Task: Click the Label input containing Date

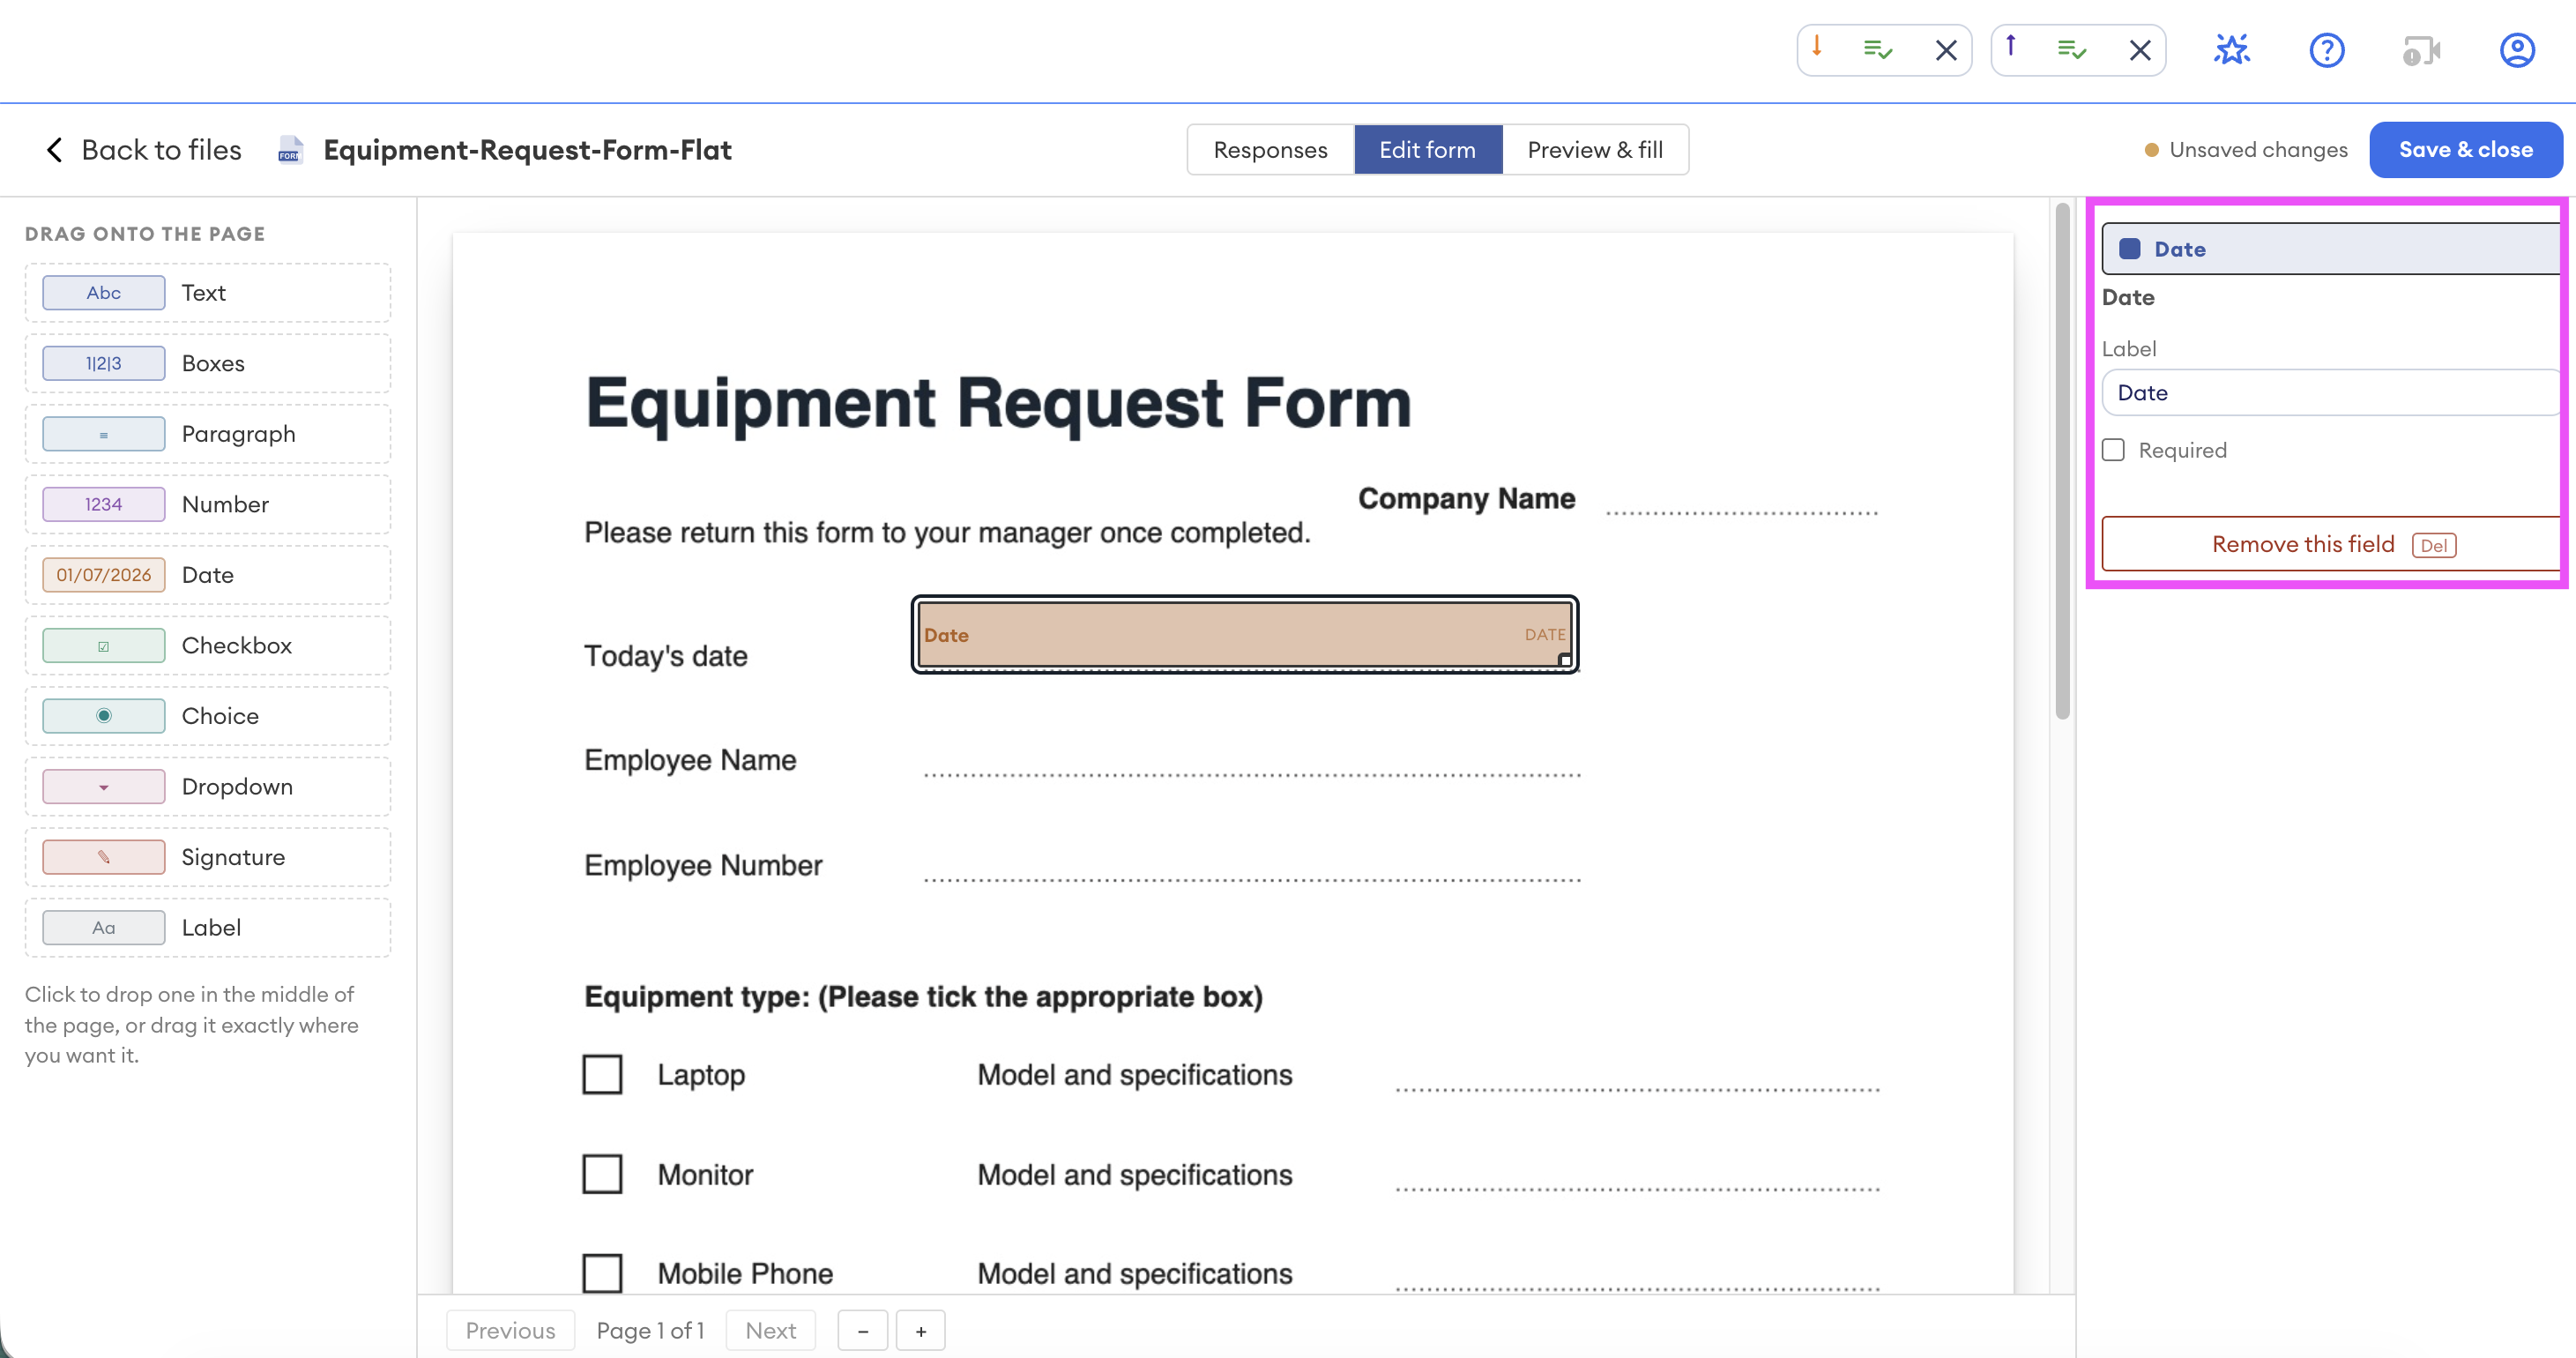Action: click(x=2332, y=393)
